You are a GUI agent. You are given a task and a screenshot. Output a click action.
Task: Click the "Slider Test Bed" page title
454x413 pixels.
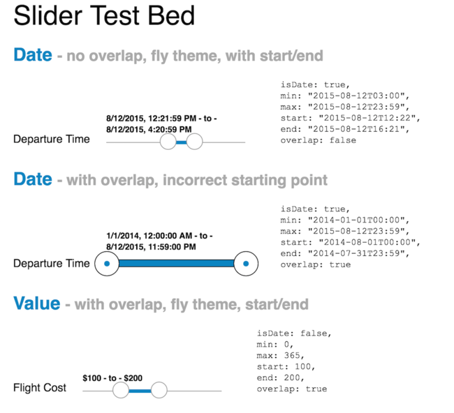coord(104,17)
